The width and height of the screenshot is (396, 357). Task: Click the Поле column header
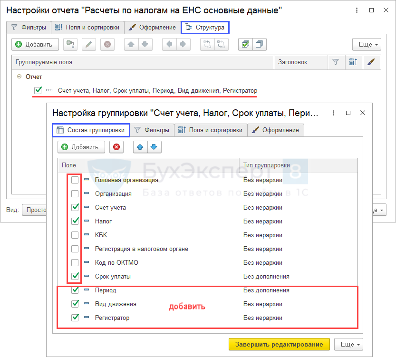point(148,165)
